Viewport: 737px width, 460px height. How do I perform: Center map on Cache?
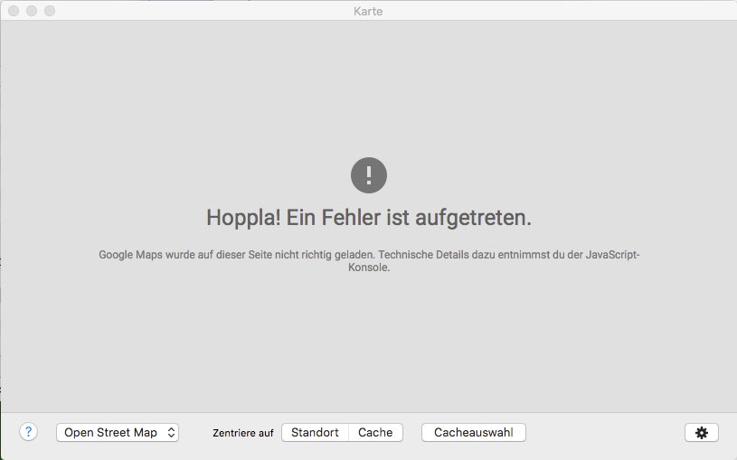pos(375,432)
